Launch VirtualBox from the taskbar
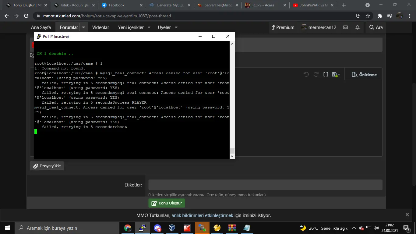The image size is (416, 234). [x=172, y=228]
